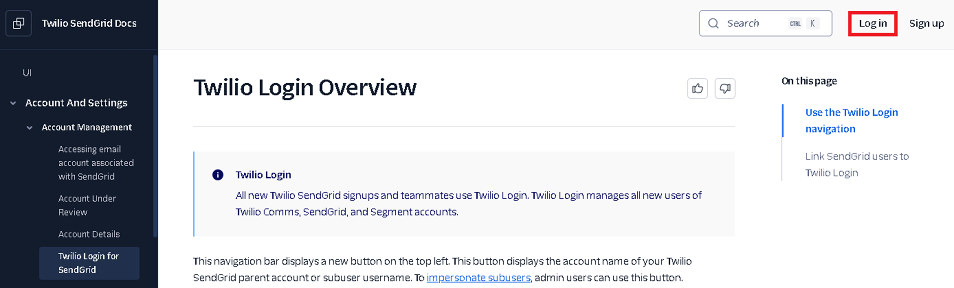
Task: Collapse the Account And Settings section
Action: (x=13, y=103)
